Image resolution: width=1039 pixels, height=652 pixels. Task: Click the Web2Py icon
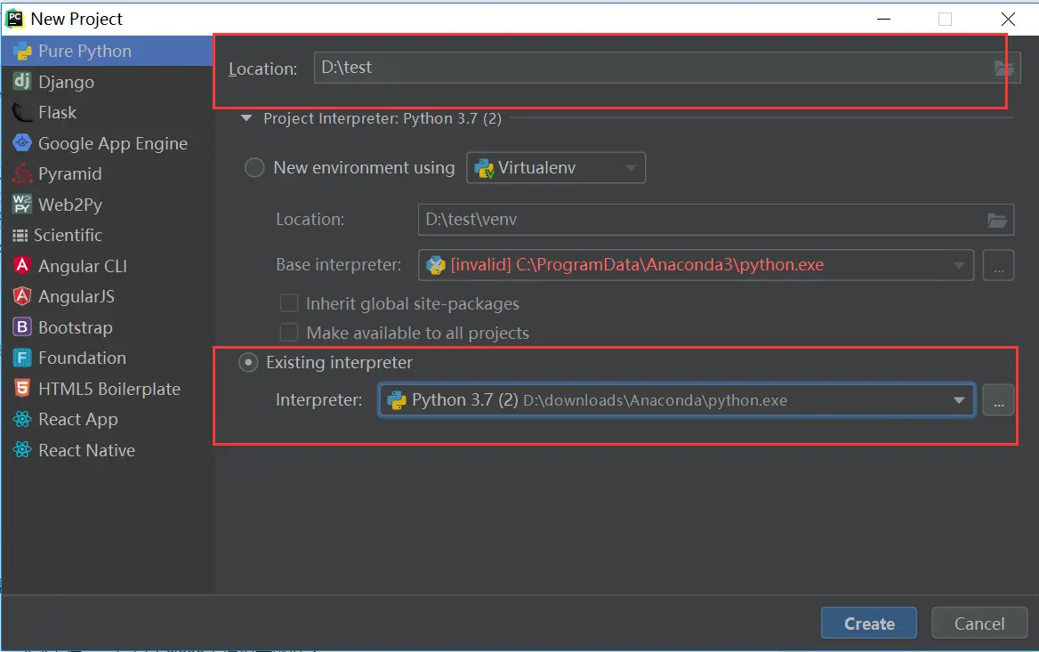click(22, 204)
